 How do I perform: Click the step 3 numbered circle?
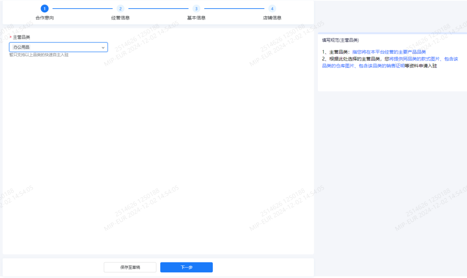196,8
